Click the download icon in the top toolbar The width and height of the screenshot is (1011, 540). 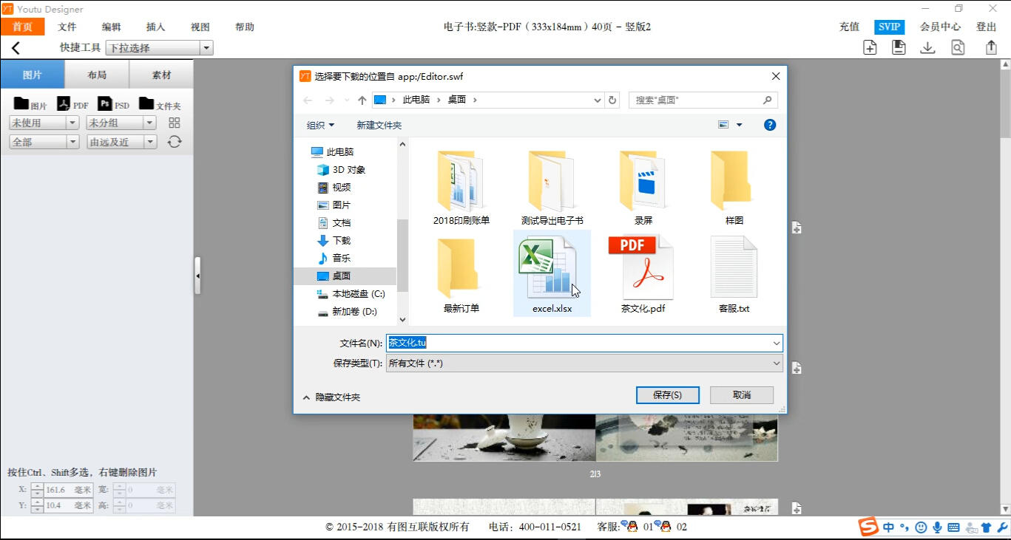click(x=927, y=47)
